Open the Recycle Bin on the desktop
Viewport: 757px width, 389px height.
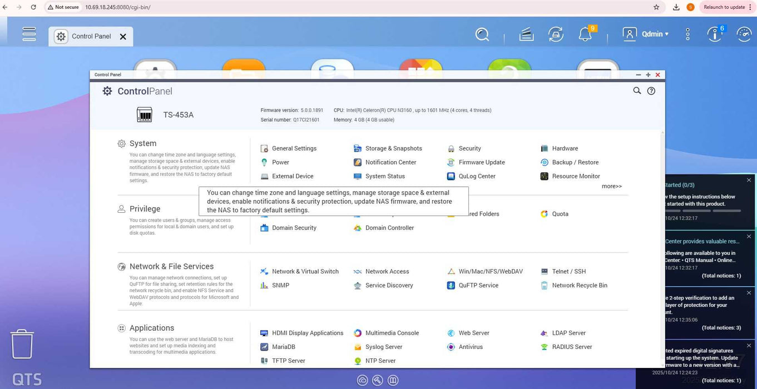click(22, 344)
